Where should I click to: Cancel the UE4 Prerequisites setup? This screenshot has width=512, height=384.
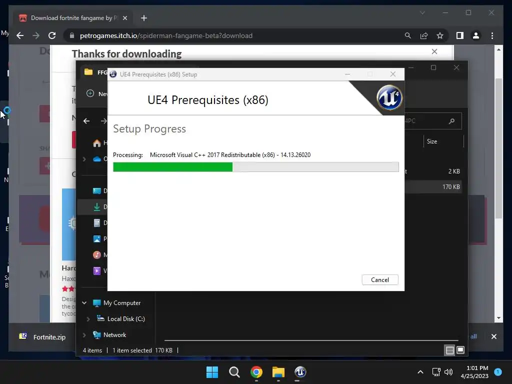pos(380,280)
